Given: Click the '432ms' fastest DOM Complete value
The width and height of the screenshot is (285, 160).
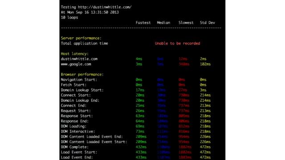Looking at the screenshot, I should [141, 147].
